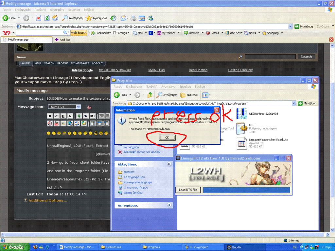Insert a YouTube video tag

pos(56,123)
